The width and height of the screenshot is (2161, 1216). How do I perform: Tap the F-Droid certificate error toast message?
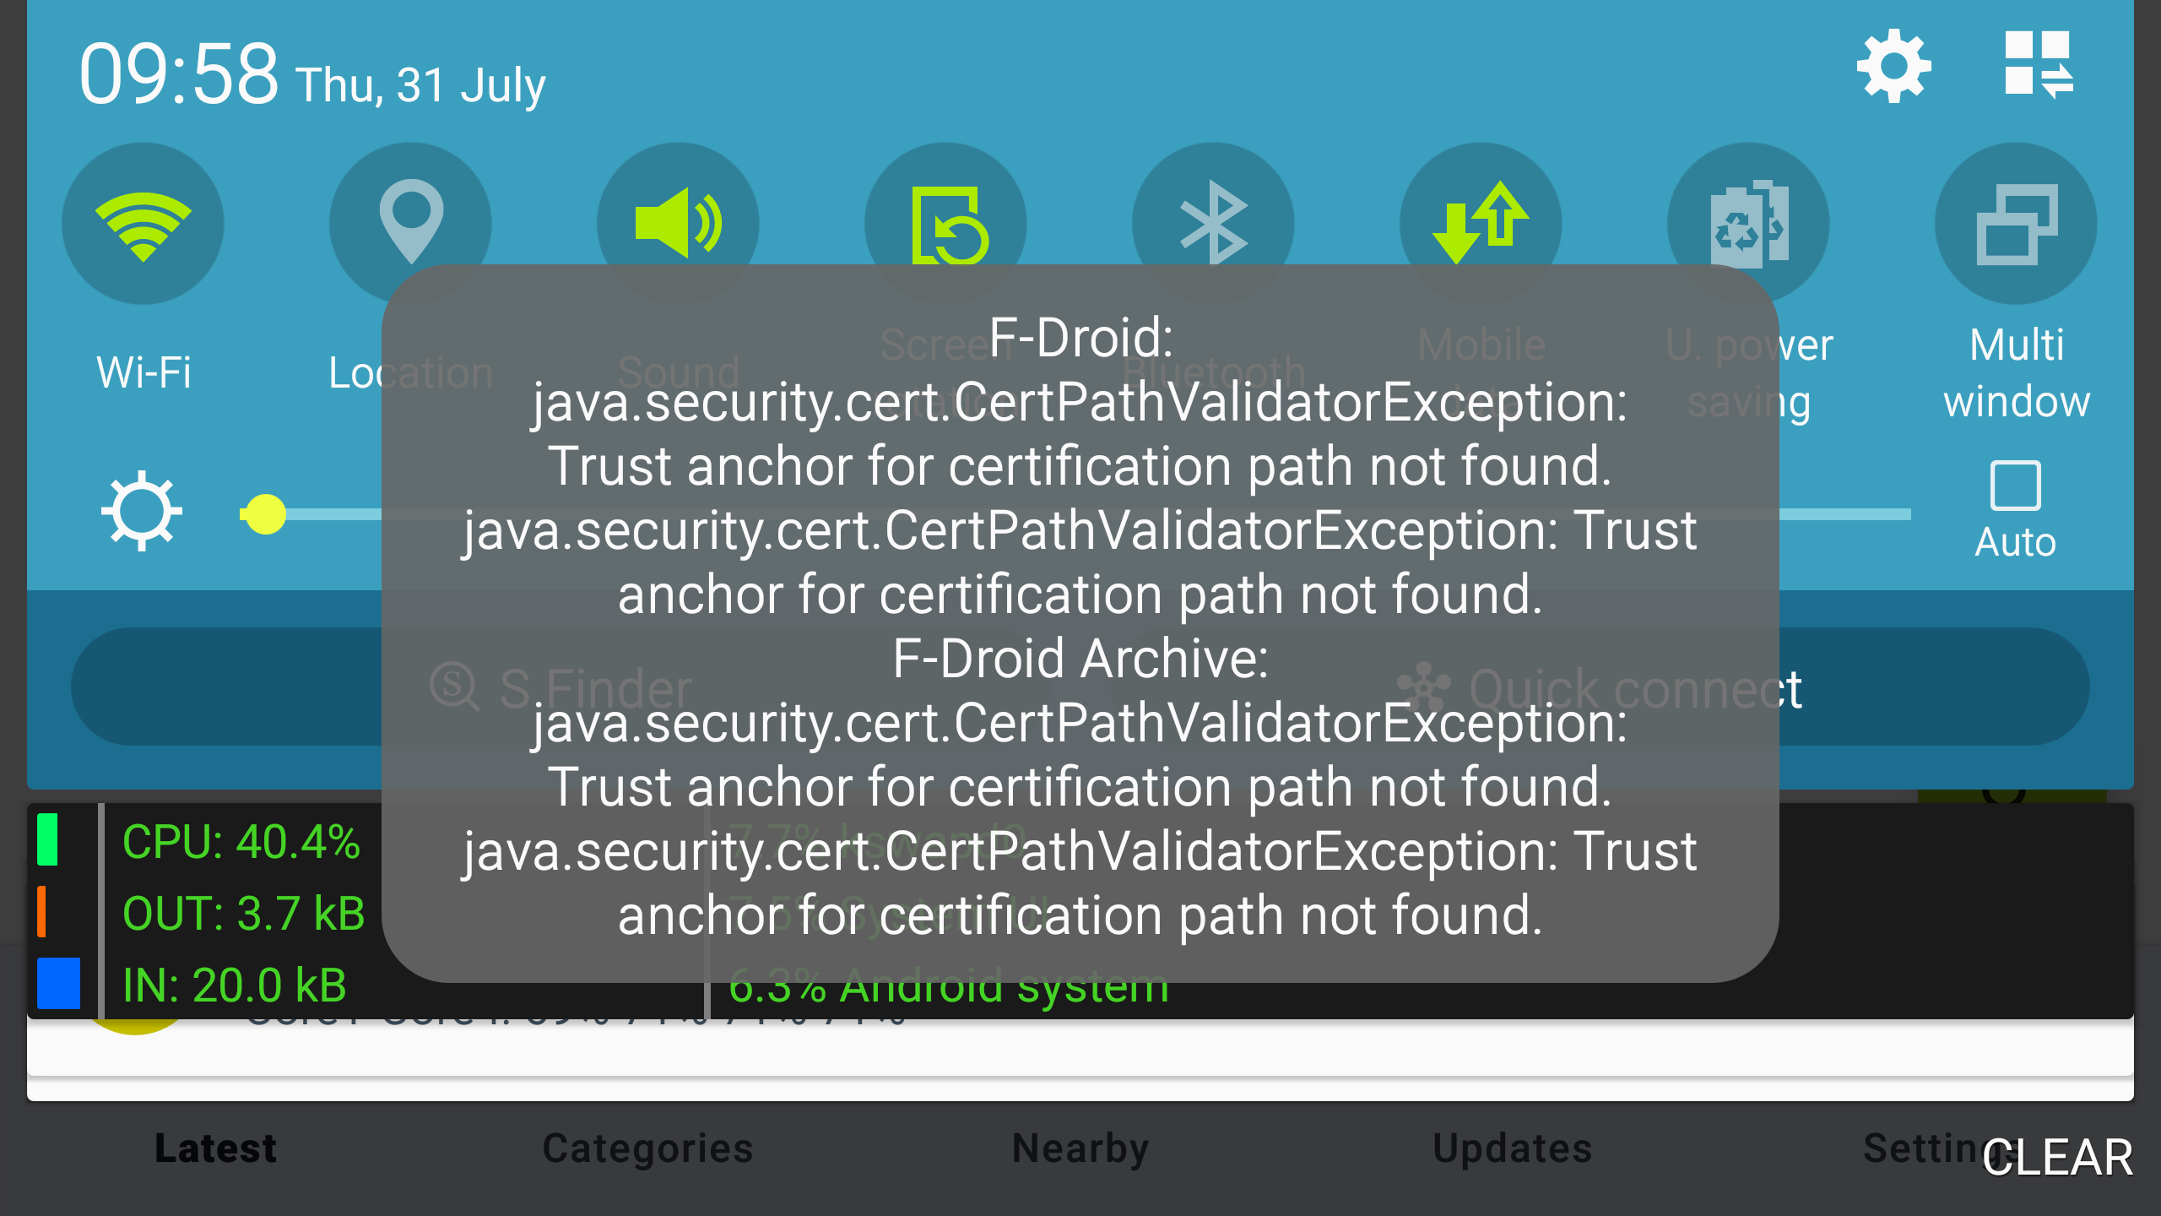click(x=1080, y=624)
